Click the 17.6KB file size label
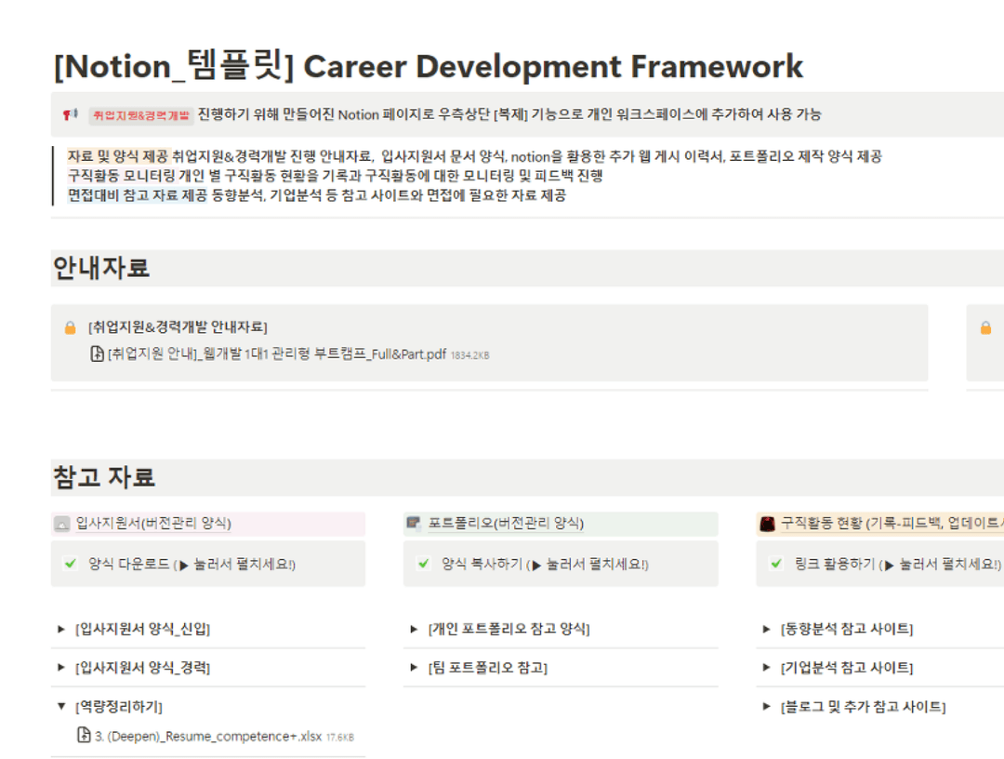 click(340, 738)
